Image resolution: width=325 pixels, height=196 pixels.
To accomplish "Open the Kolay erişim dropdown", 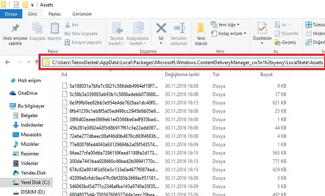I will 229,34.
